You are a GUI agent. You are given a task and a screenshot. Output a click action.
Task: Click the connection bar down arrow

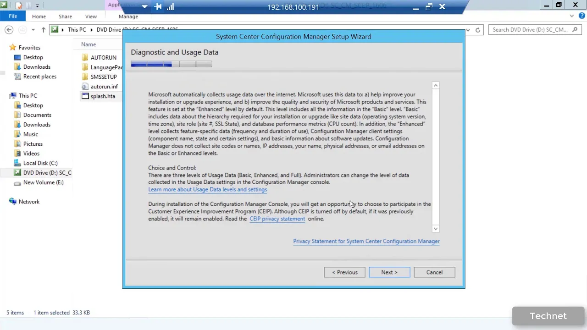point(144,6)
